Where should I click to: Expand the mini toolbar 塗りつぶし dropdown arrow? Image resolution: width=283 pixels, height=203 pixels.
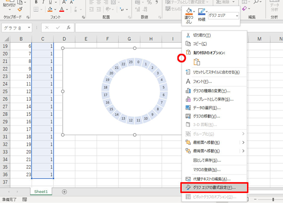(194, 11)
